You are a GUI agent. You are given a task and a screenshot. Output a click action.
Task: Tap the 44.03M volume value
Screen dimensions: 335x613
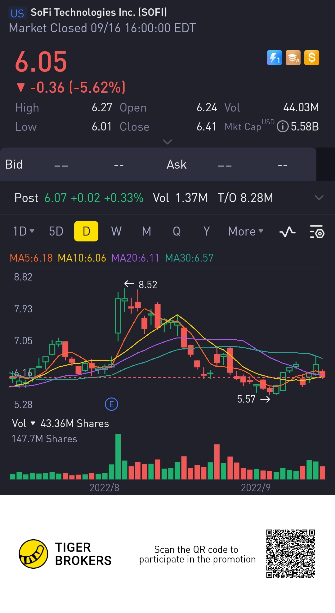[x=301, y=107]
